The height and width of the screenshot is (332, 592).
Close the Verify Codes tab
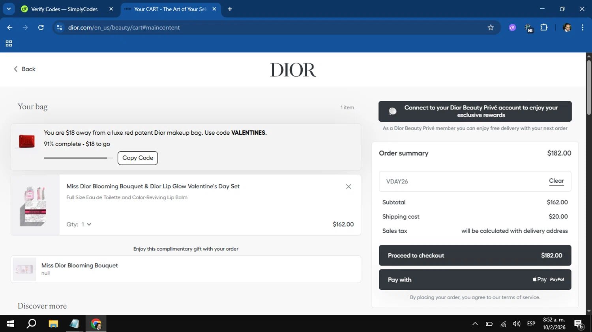coord(111,9)
